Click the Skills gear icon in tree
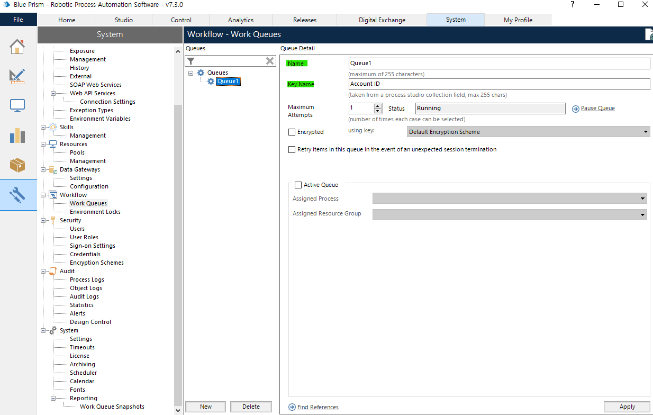This screenshot has width=653, height=415. point(53,127)
